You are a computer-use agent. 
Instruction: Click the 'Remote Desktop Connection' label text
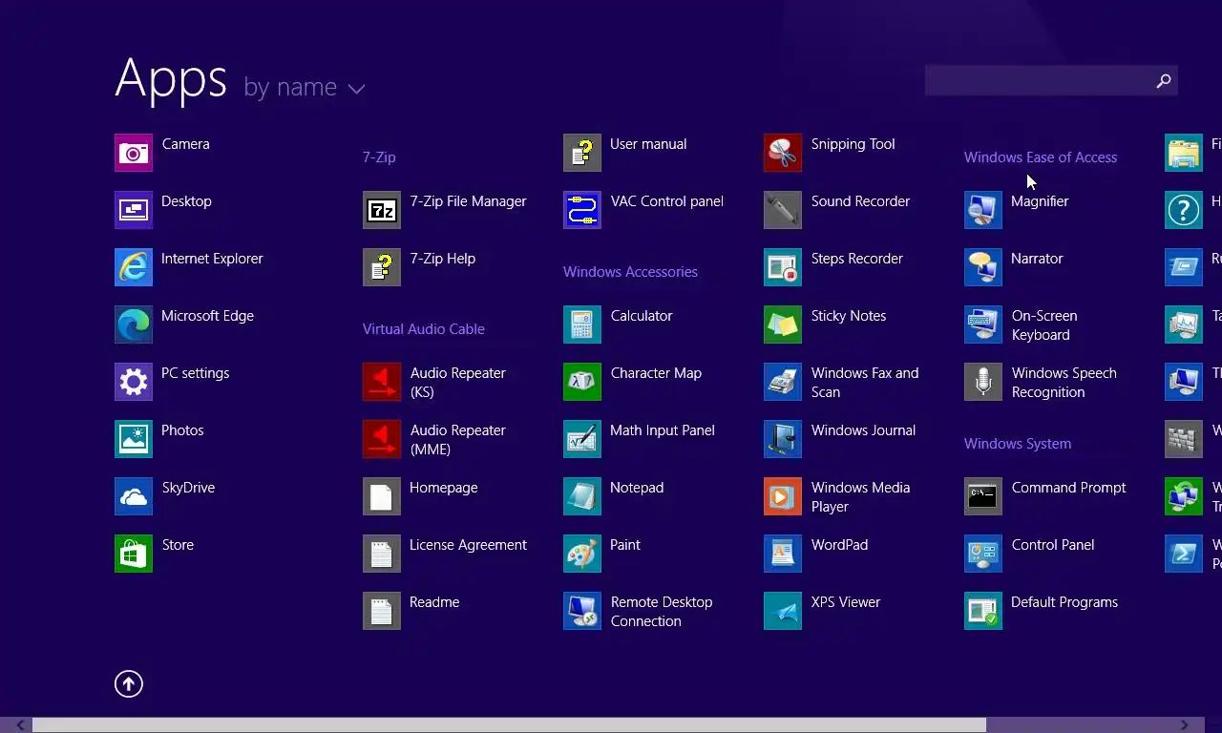pos(662,612)
